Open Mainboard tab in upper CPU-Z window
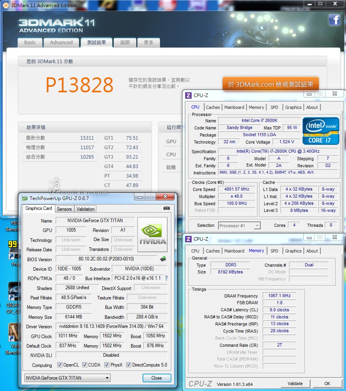Screen dimensions: 346x391 (234, 107)
